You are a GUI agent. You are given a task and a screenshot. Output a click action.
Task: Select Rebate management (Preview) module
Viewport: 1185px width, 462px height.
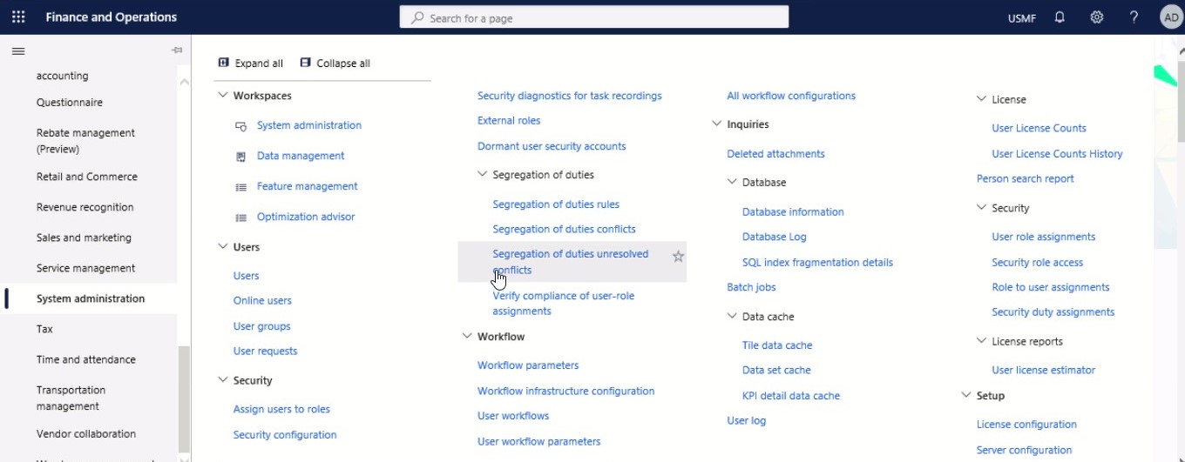tap(85, 141)
